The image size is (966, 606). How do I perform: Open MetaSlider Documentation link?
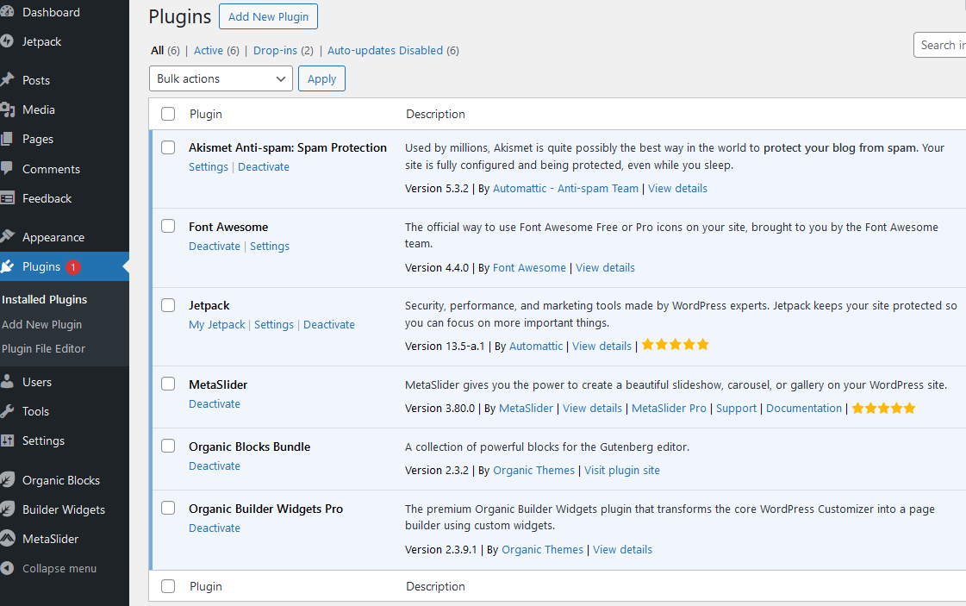tap(804, 408)
